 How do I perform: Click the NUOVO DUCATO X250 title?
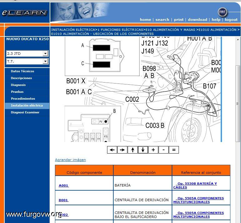click(x=27, y=39)
